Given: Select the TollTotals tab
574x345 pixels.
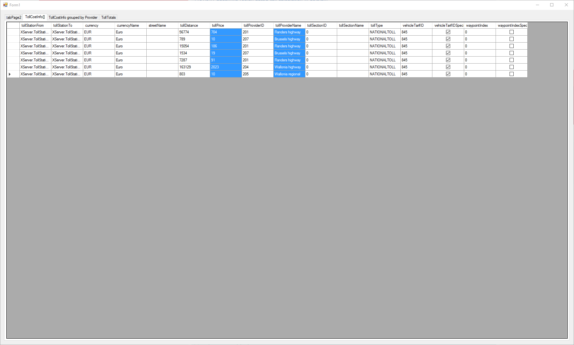Looking at the screenshot, I should pos(108,17).
